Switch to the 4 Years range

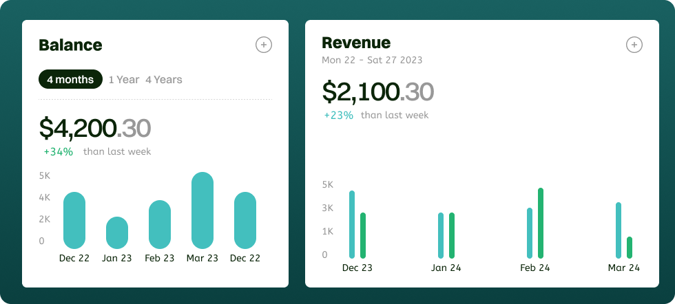tap(164, 80)
